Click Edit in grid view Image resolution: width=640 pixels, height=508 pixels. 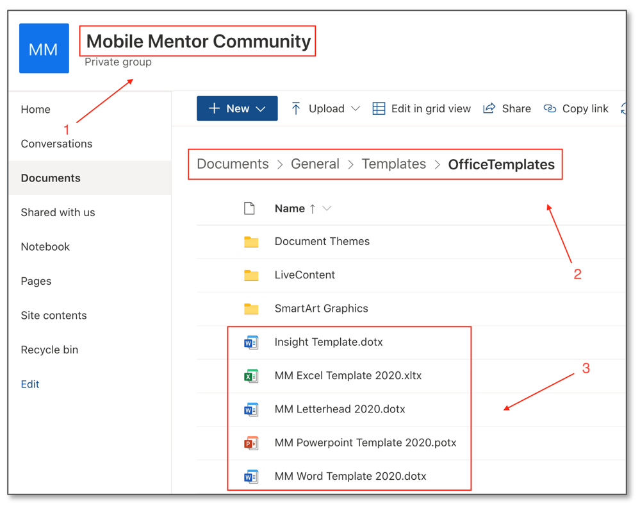click(x=431, y=108)
